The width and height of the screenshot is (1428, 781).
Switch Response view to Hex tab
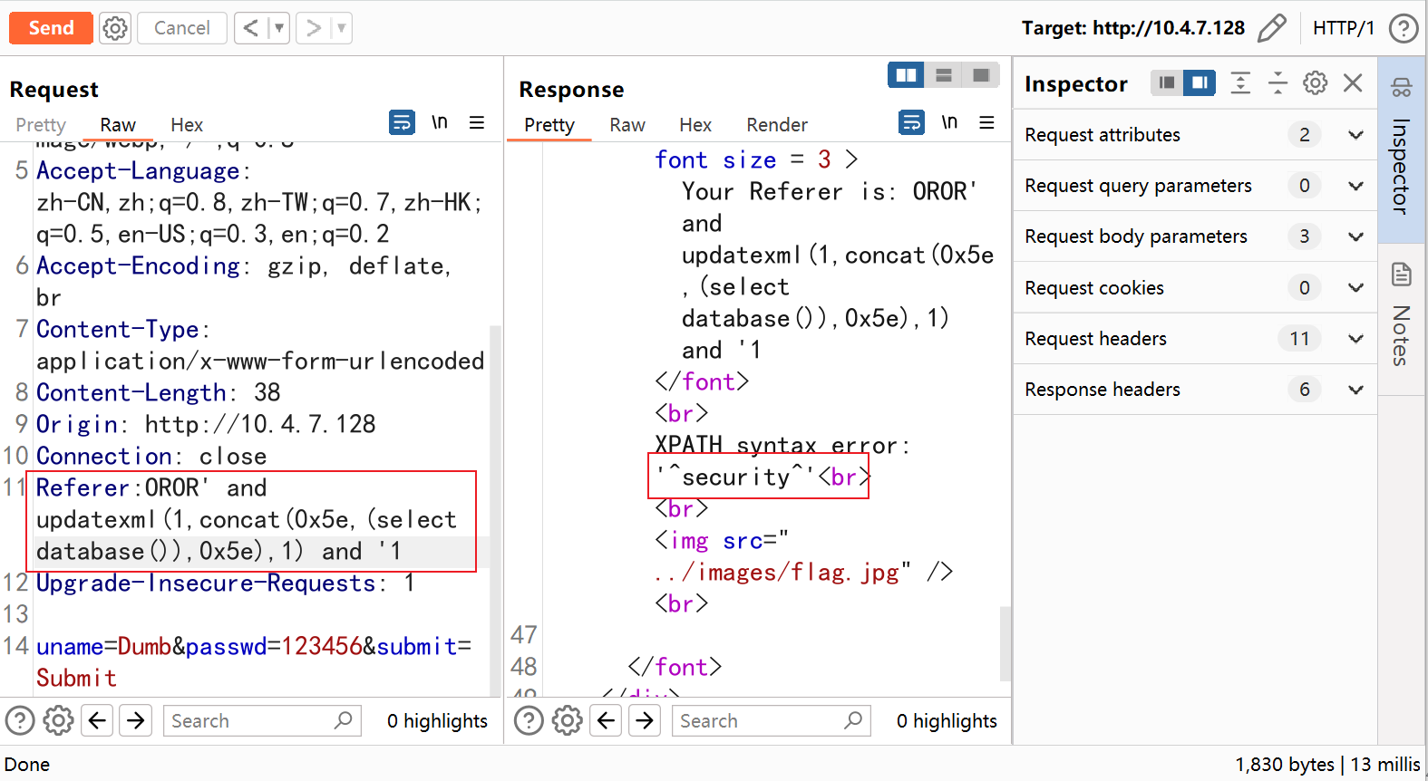[x=695, y=125]
